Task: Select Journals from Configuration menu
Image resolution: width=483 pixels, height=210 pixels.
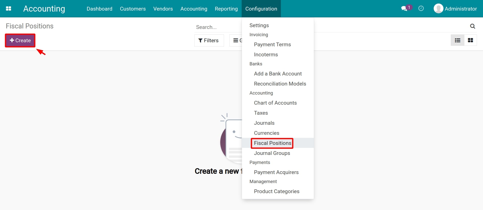Action: tap(264, 123)
